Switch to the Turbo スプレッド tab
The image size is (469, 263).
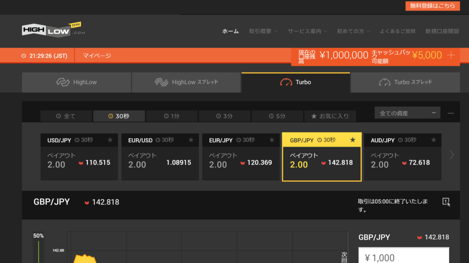click(x=405, y=82)
